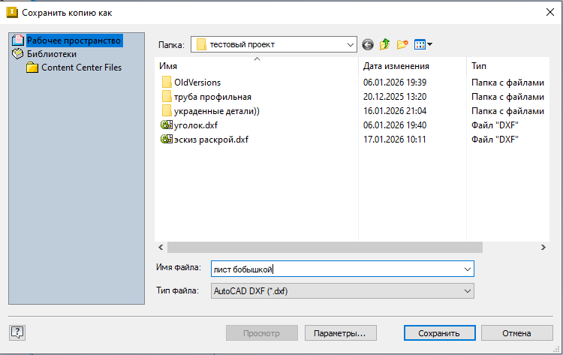Click Папка с файлами type of OldVersions

tap(507, 83)
